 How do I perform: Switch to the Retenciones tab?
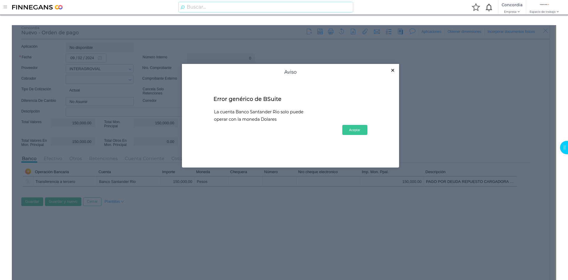coord(103,159)
